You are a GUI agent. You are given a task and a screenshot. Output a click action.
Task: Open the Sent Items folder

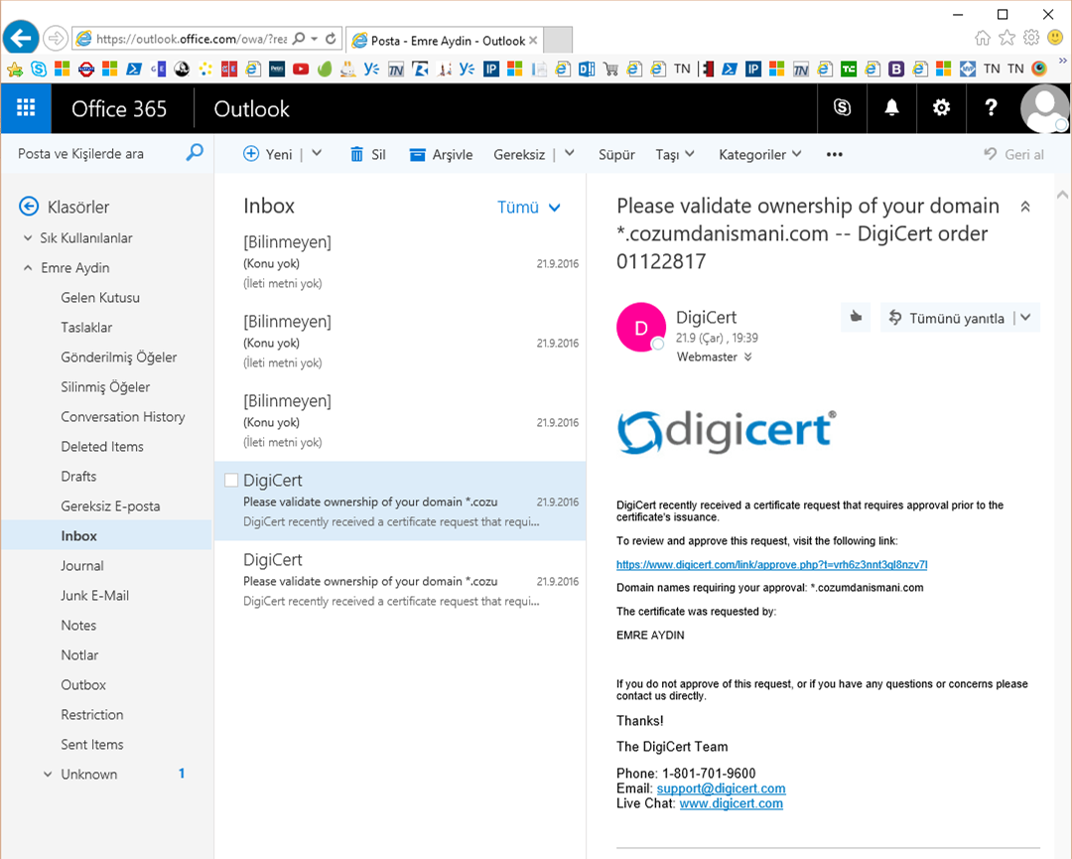coord(91,744)
